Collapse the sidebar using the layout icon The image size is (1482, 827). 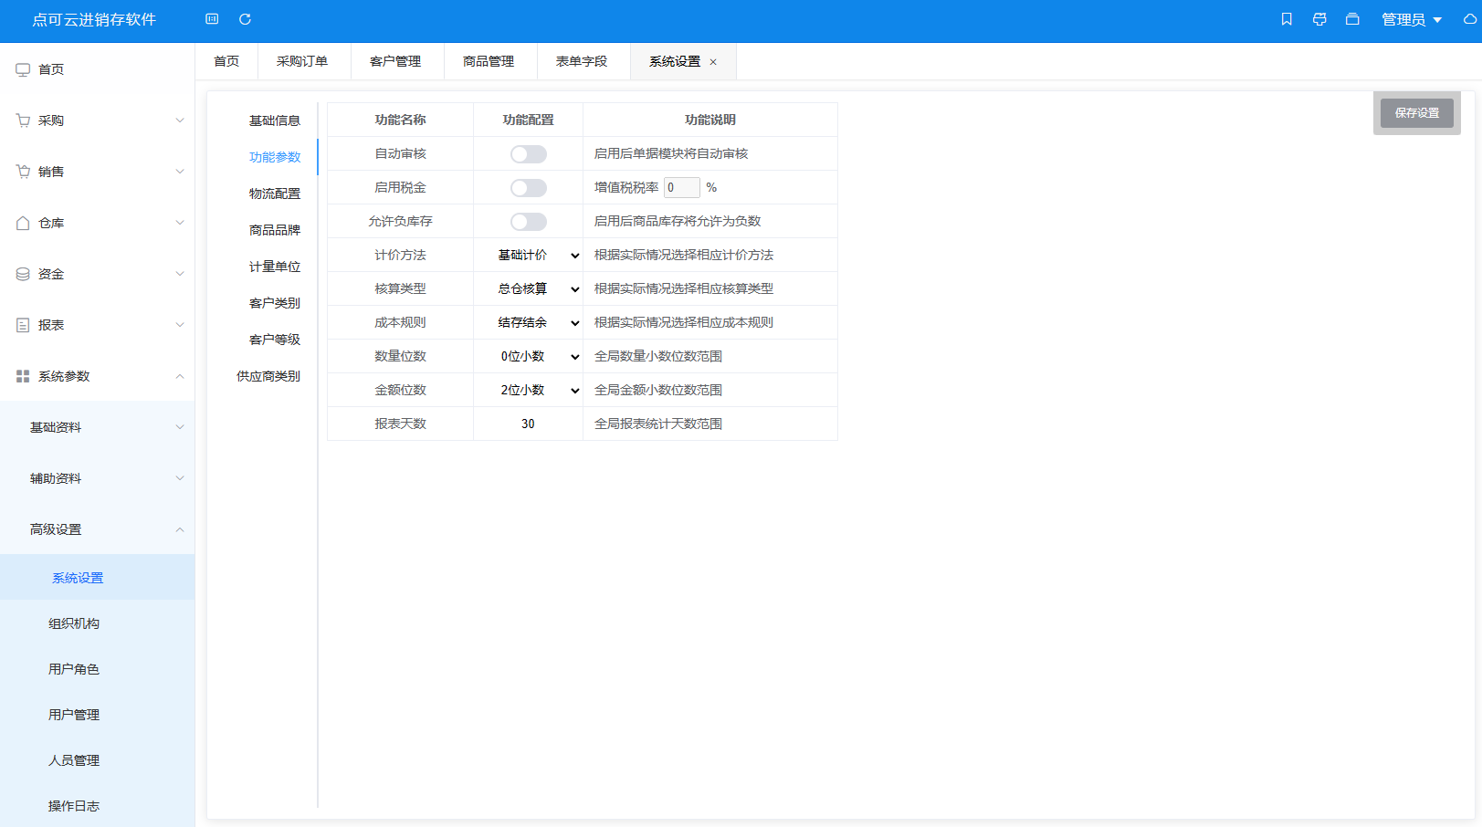212,18
